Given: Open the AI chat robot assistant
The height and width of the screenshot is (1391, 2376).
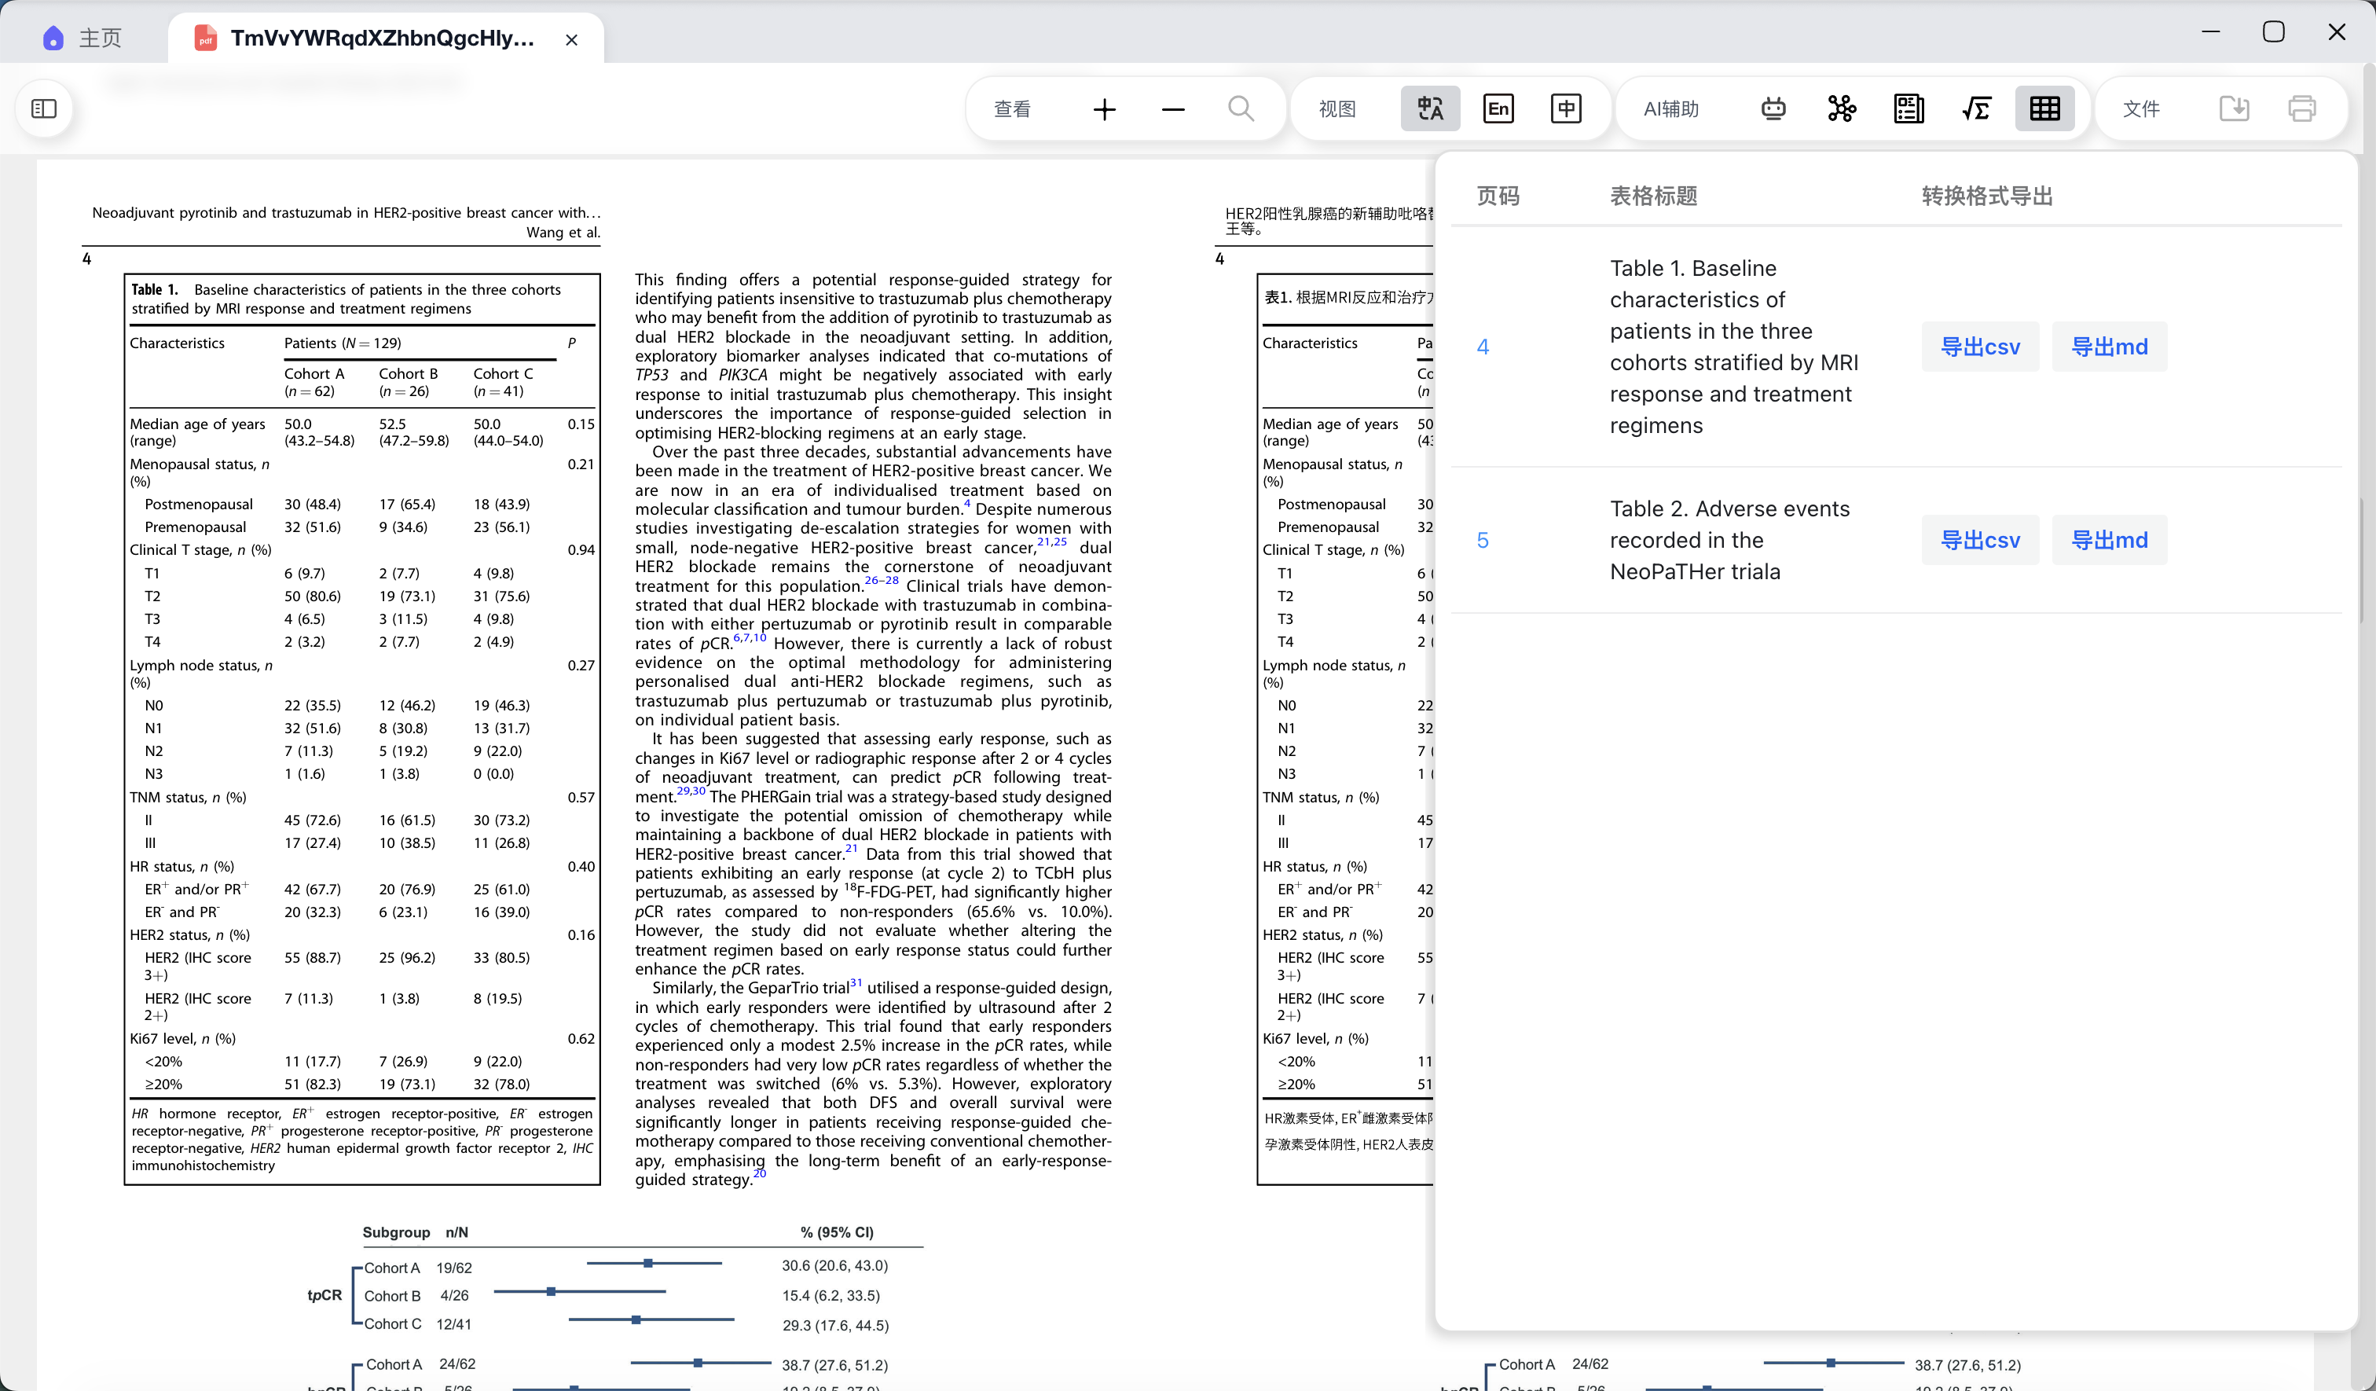Looking at the screenshot, I should tap(1773, 109).
